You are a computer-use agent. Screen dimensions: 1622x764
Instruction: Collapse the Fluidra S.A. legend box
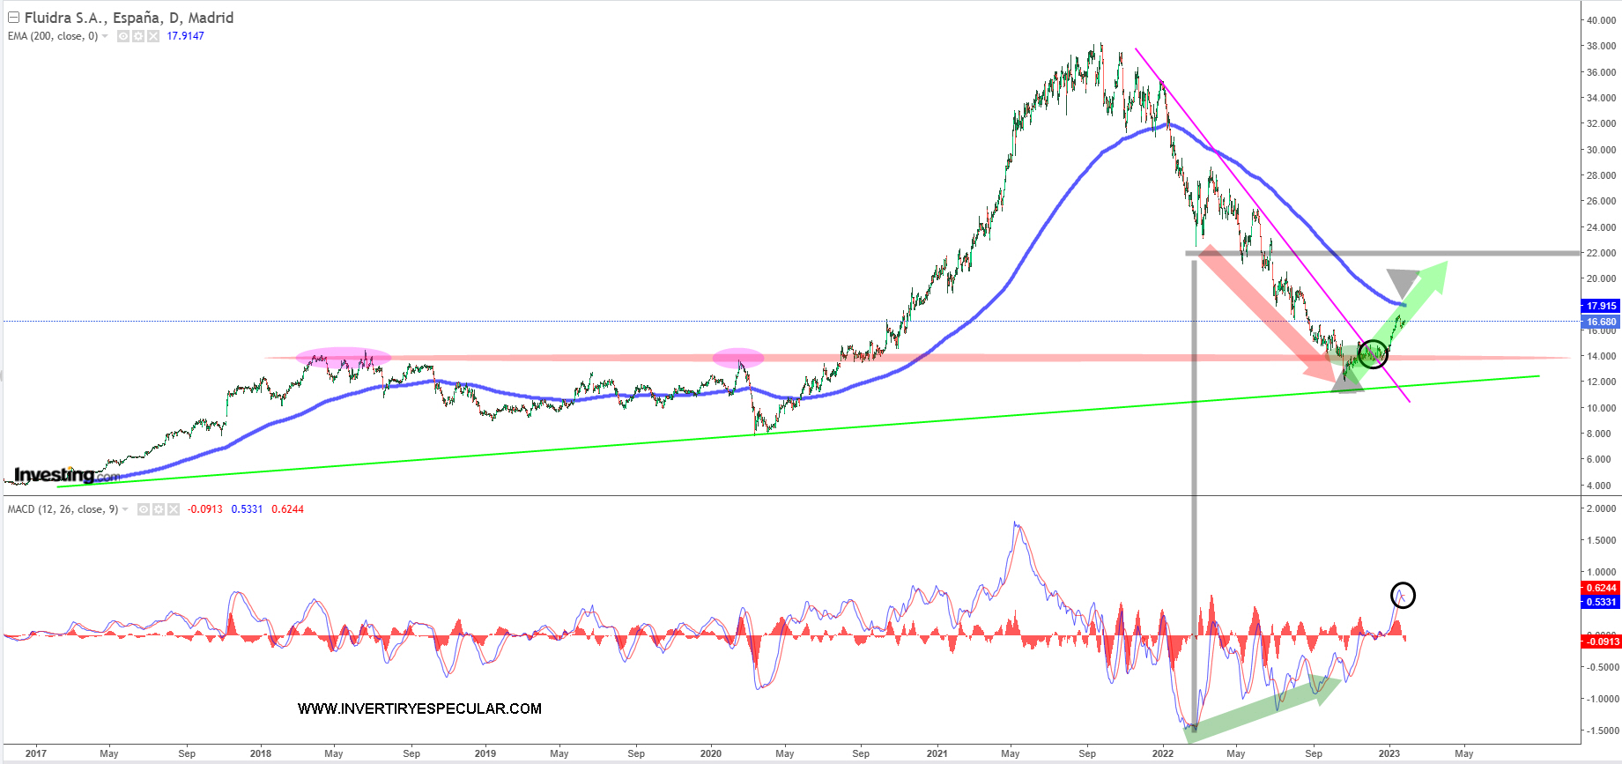click(x=13, y=18)
